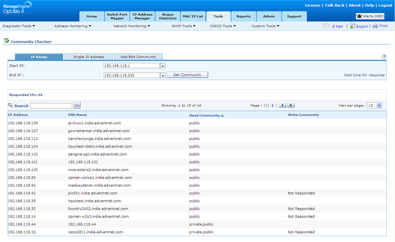Click the Go search button

pos(77,106)
